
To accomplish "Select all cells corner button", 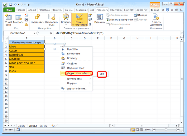I will [x=6, y=38].
